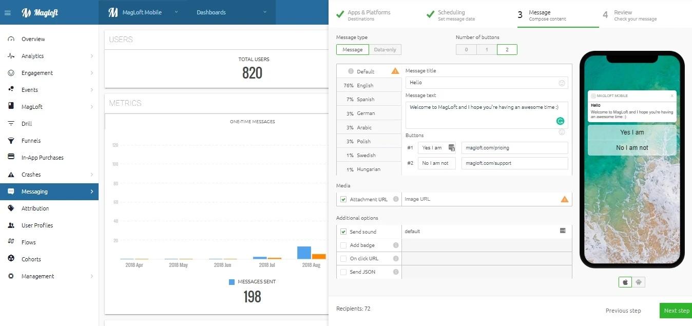Viewport: 692px width, 326px height.
Task: Click the Crashes icon in the sidebar
Action: (x=13, y=174)
